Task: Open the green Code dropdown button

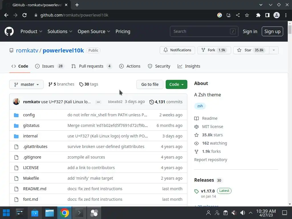Action: (176, 84)
